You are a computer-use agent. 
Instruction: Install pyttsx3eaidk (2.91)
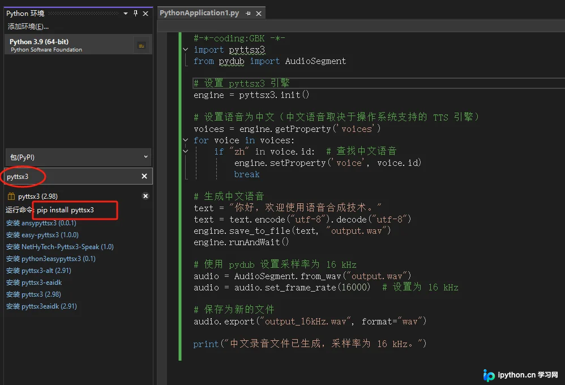(41, 306)
